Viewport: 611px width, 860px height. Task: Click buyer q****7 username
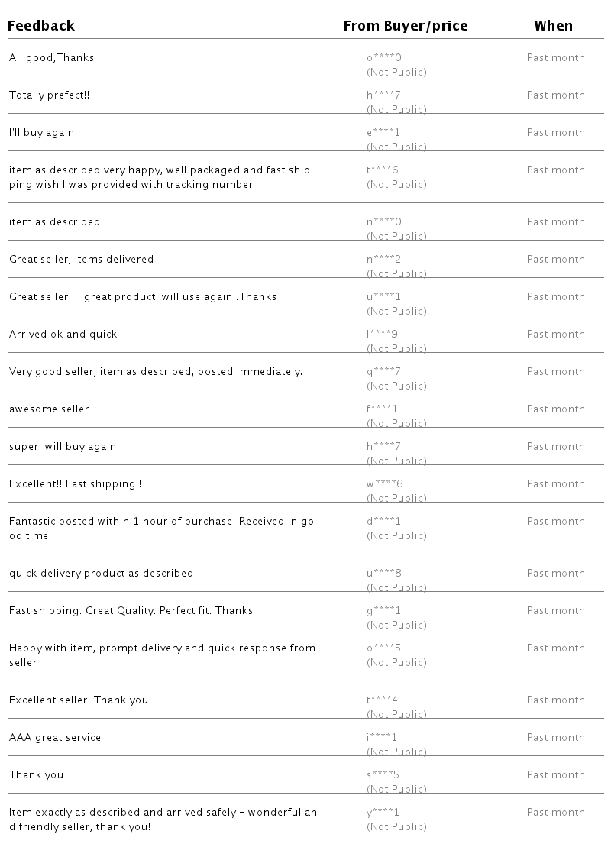[x=383, y=372]
